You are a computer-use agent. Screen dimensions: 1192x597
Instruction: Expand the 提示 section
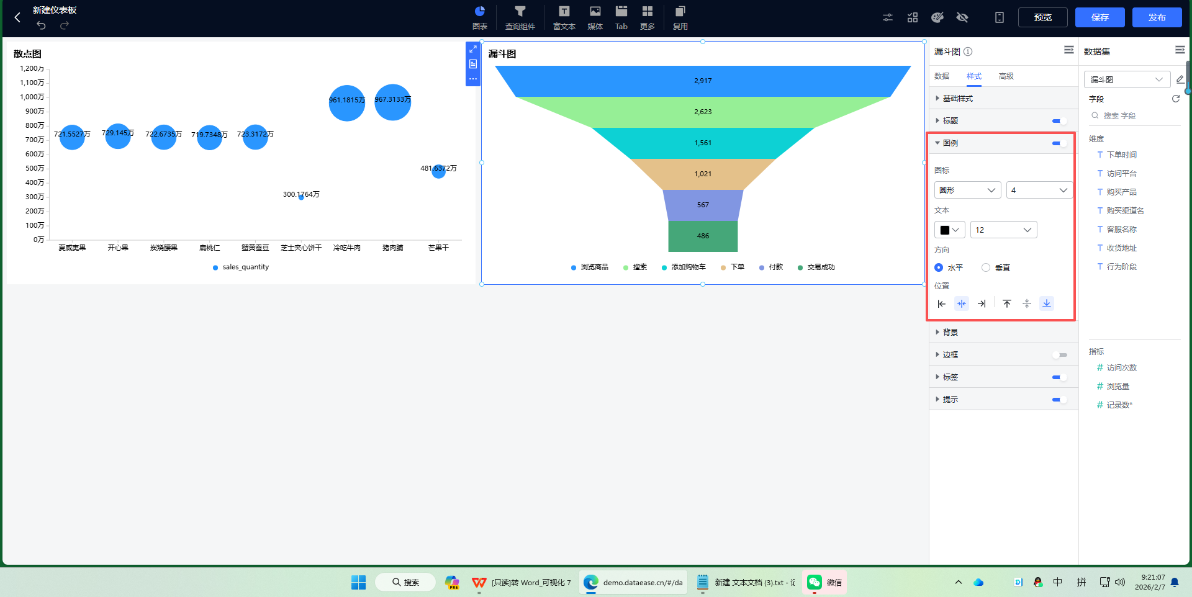(937, 400)
